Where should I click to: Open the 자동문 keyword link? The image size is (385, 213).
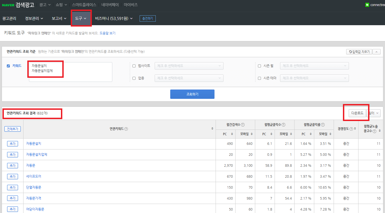pyautogui.click(x=31, y=165)
